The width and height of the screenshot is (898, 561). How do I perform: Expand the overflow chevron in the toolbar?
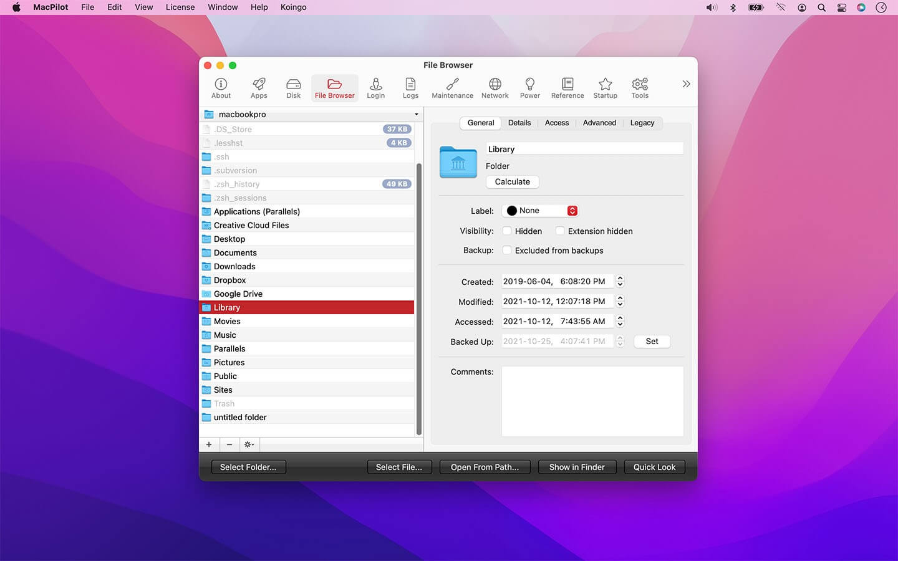[686, 84]
